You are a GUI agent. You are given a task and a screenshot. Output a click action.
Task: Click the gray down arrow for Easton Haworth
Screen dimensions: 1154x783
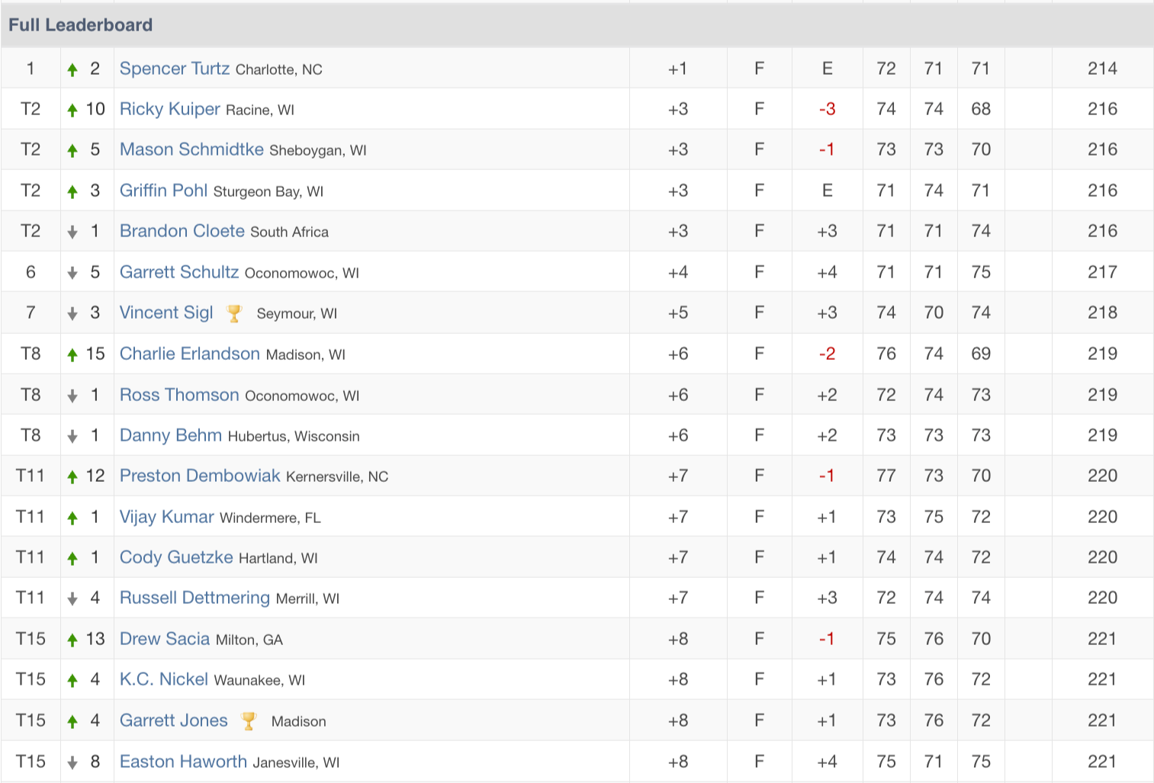click(72, 762)
